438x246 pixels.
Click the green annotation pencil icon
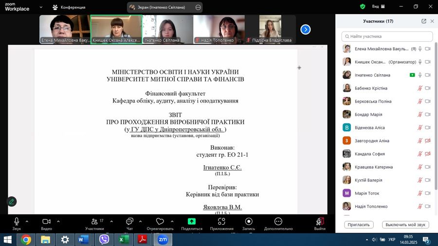tap(12, 201)
